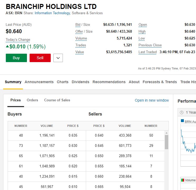This screenshot has height=190, width=196.
Task: Click the Previous Close label
Action: pos(150,45)
